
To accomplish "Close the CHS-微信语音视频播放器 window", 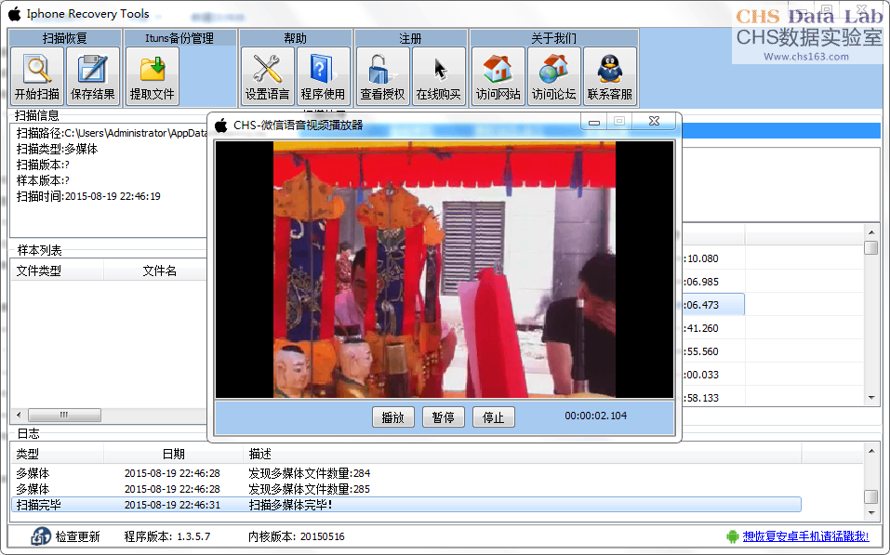I will click(655, 122).
